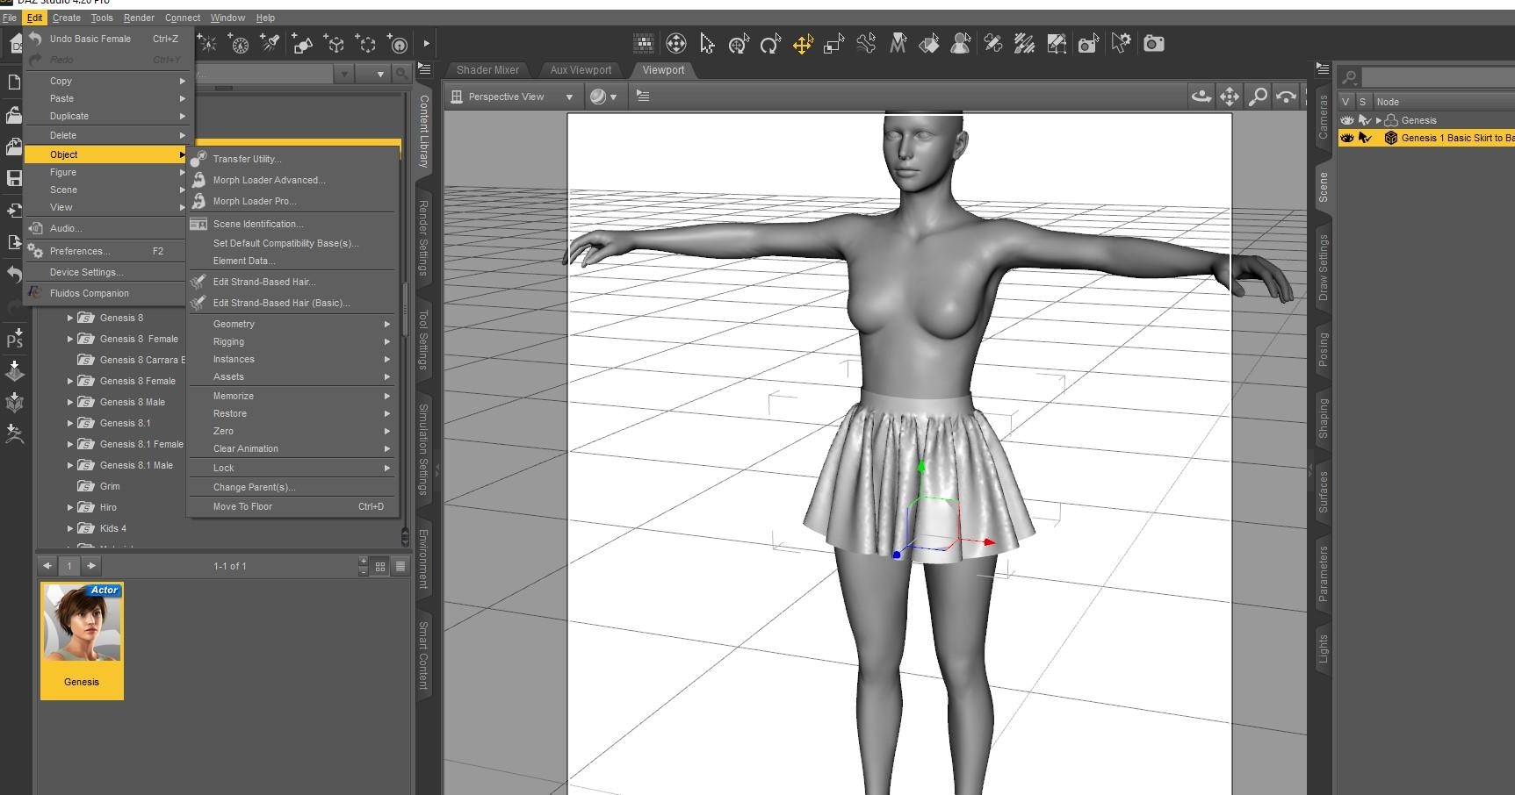Choose Transfer Utility from the Object menu
Screen dimensions: 1515x795
coord(247,159)
